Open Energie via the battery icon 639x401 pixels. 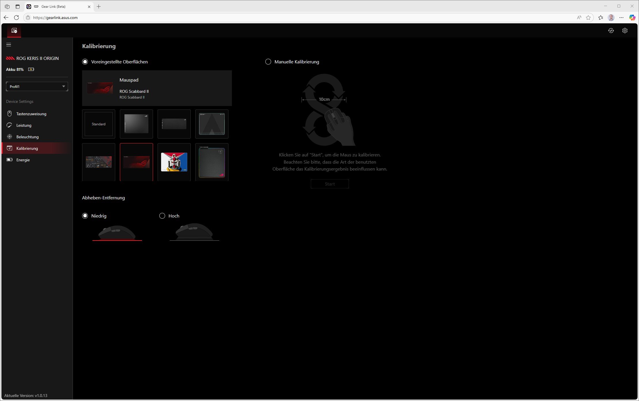[10, 160]
